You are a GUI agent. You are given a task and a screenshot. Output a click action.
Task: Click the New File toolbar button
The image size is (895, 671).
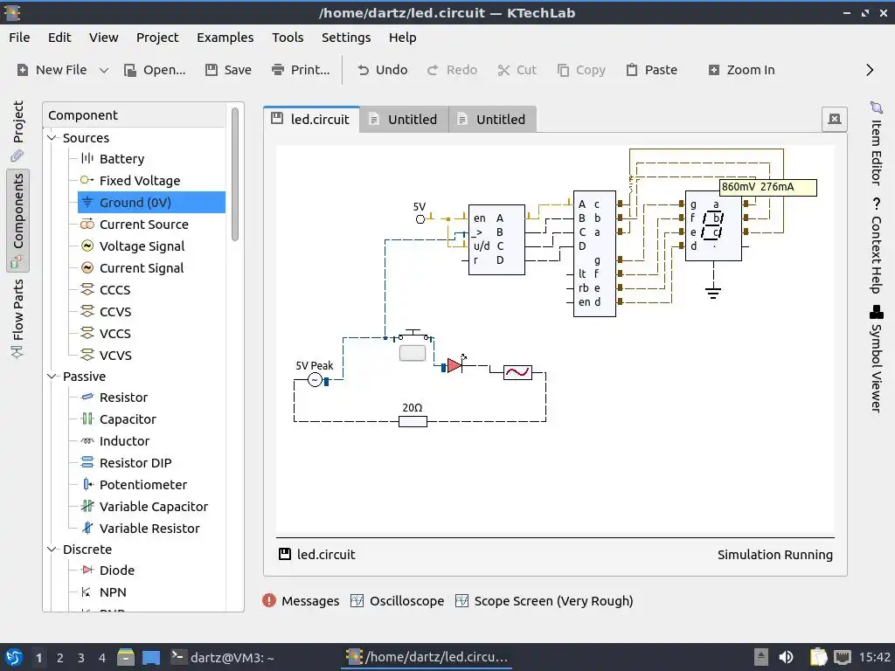[52, 70]
